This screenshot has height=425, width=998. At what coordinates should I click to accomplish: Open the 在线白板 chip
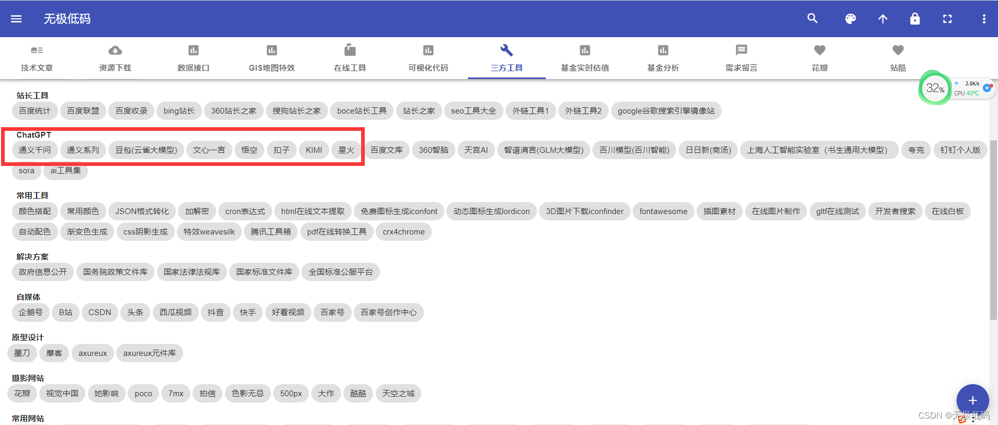[x=947, y=211]
